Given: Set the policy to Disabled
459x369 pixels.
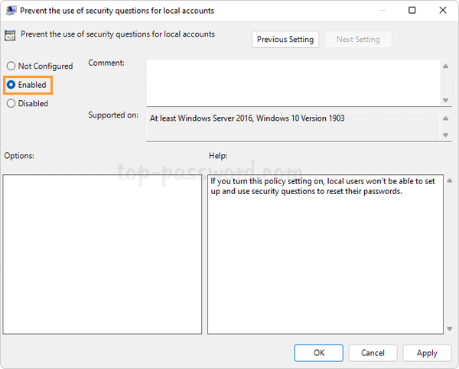Looking at the screenshot, I should click(11, 104).
